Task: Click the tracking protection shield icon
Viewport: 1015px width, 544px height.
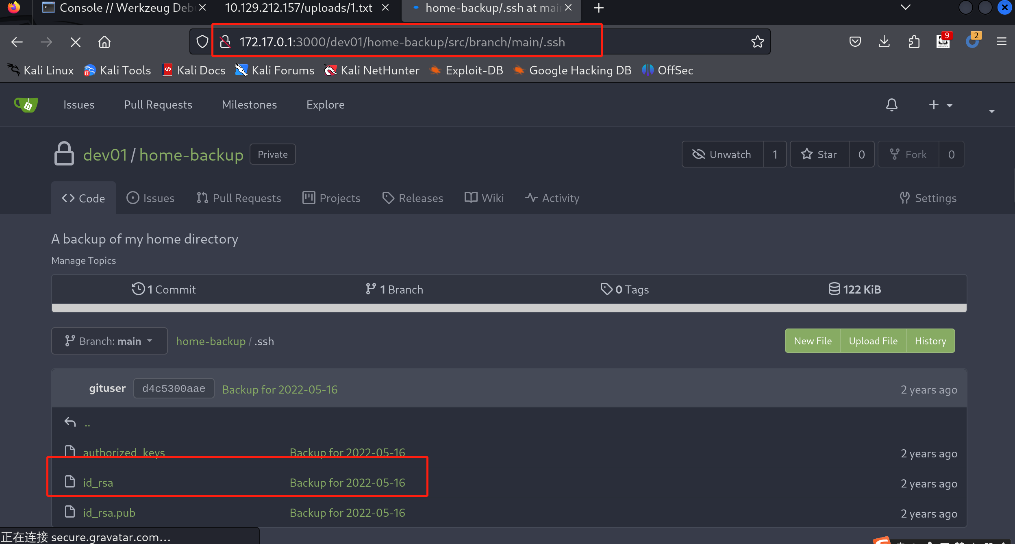Action: (x=202, y=42)
